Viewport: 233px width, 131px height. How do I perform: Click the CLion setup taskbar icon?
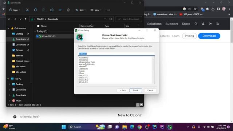(x=170, y=127)
